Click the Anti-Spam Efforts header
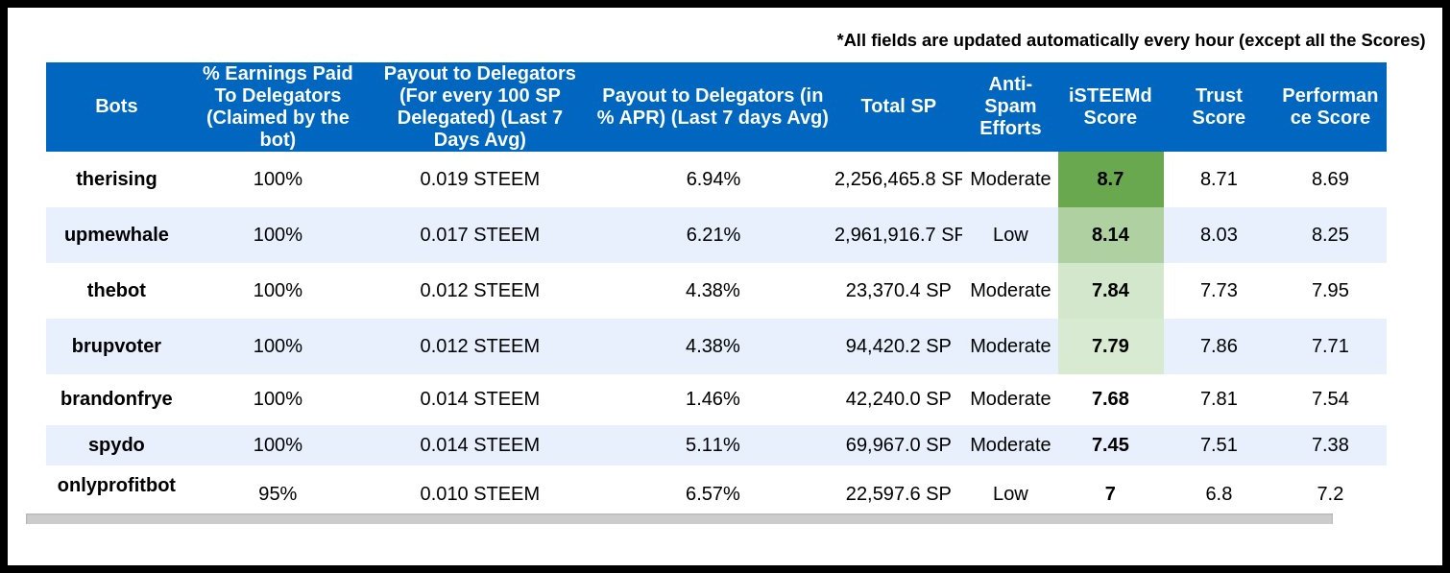The image size is (1450, 573). [x=1010, y=106]
